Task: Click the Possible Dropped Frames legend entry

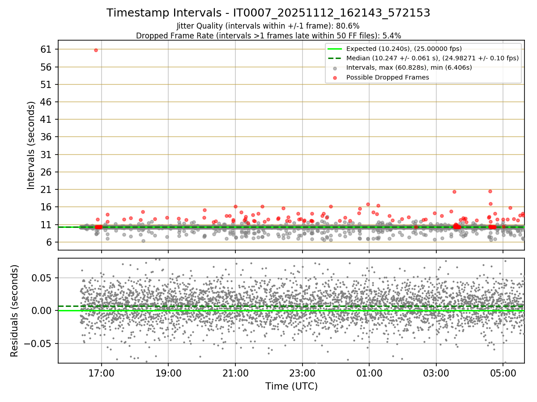Action: (x=388, y=77)
